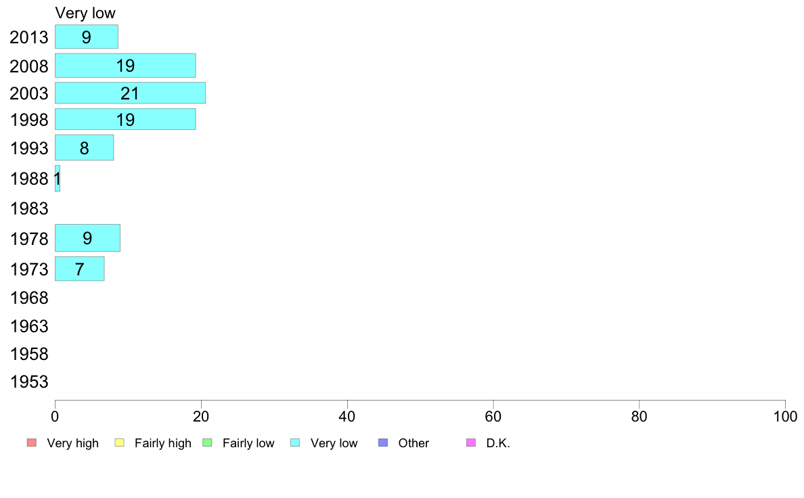Click the Very low cyan legend swatch
Image resolution: width=804 pixels, height=498 pixels.
295,443
